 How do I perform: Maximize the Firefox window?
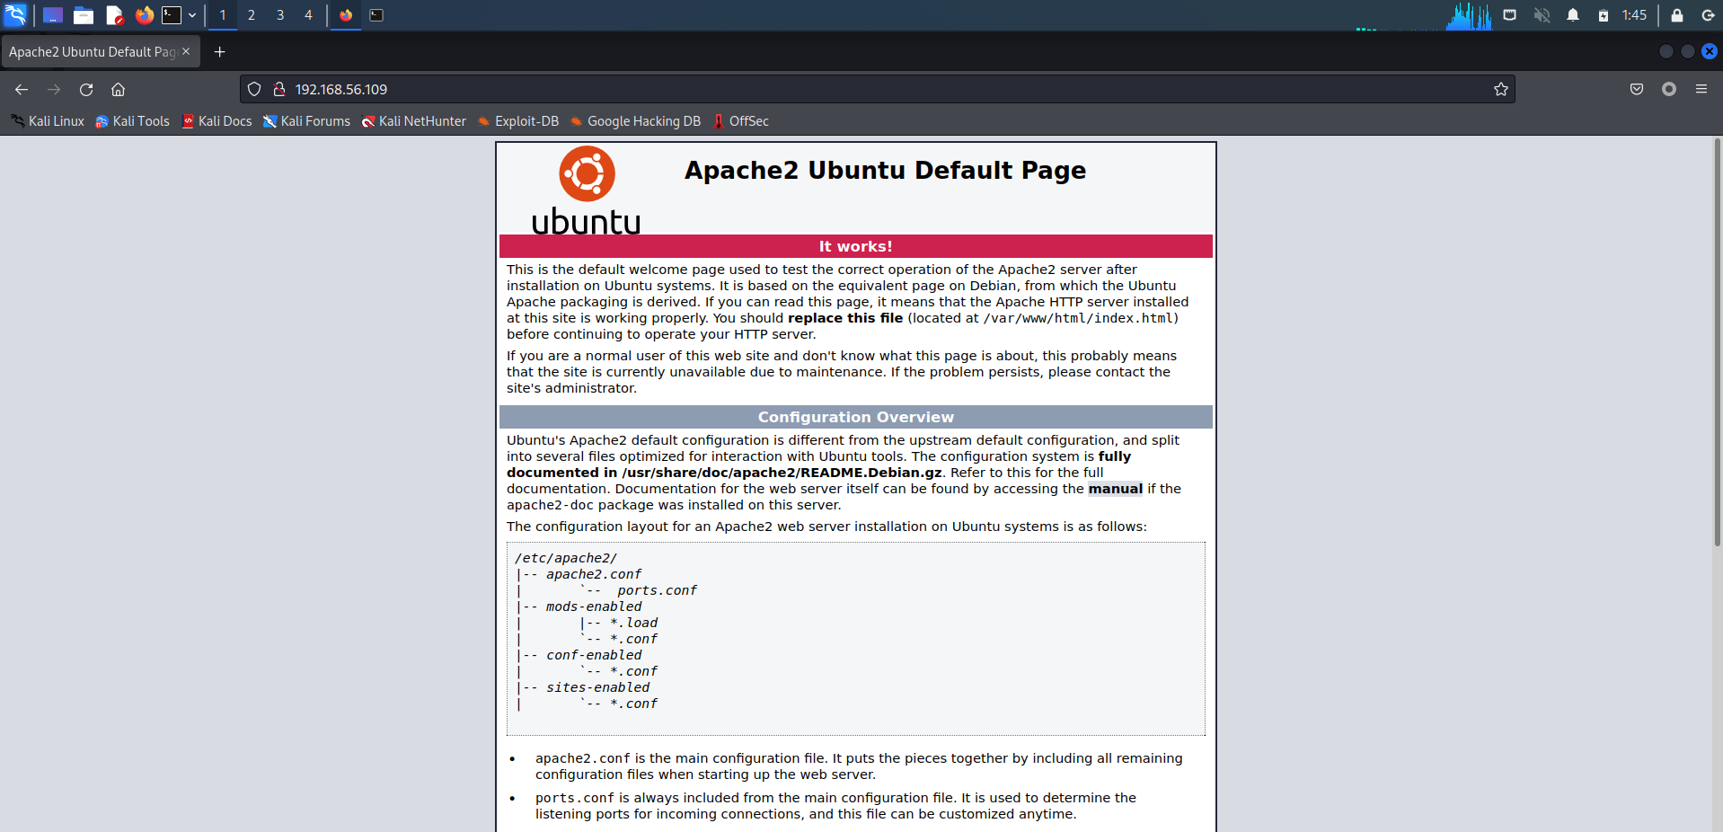point(1688,51)
